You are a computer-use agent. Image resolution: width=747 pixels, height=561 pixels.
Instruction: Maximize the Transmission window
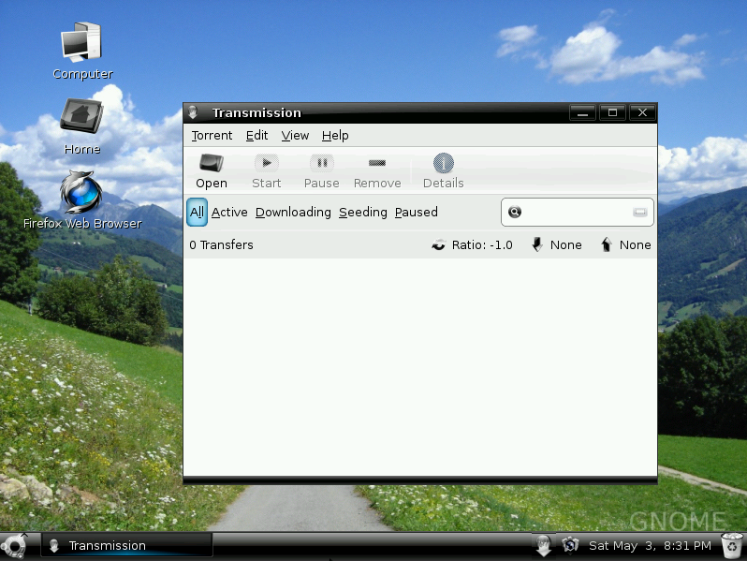click(612, 112)
